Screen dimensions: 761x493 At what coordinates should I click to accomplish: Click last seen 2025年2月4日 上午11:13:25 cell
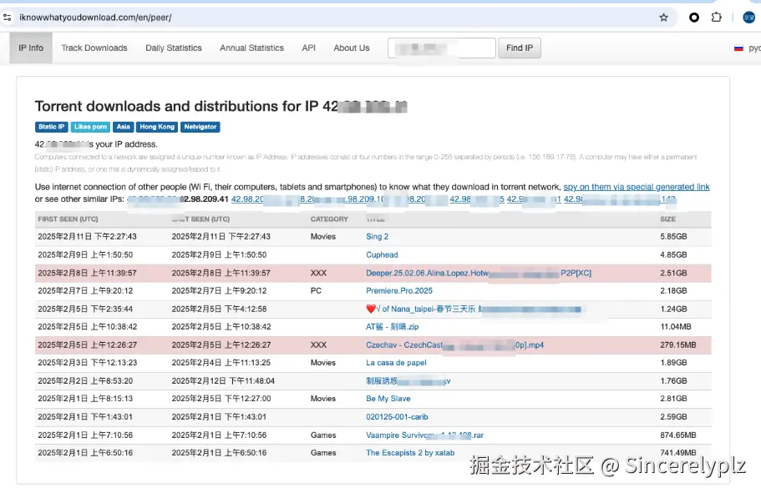221,363
